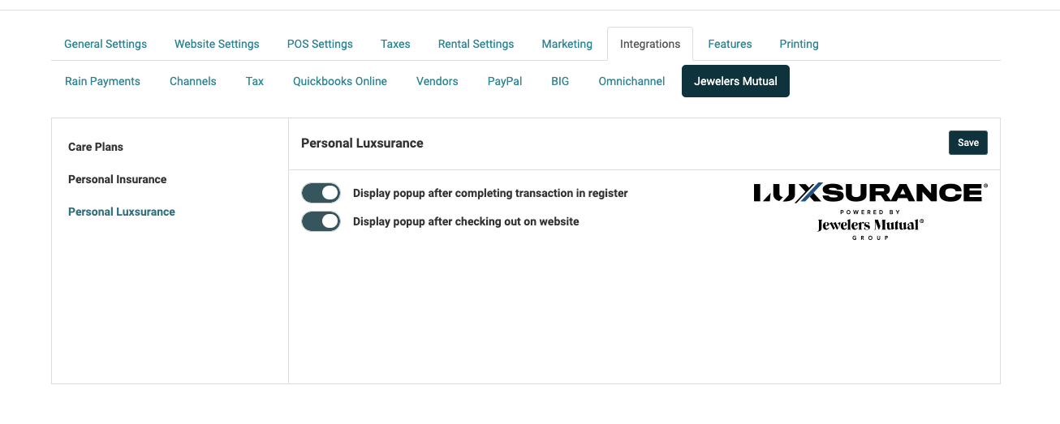Open Care Plans in sidebar
Viewport: 1060px width, 424px height.
96,147
